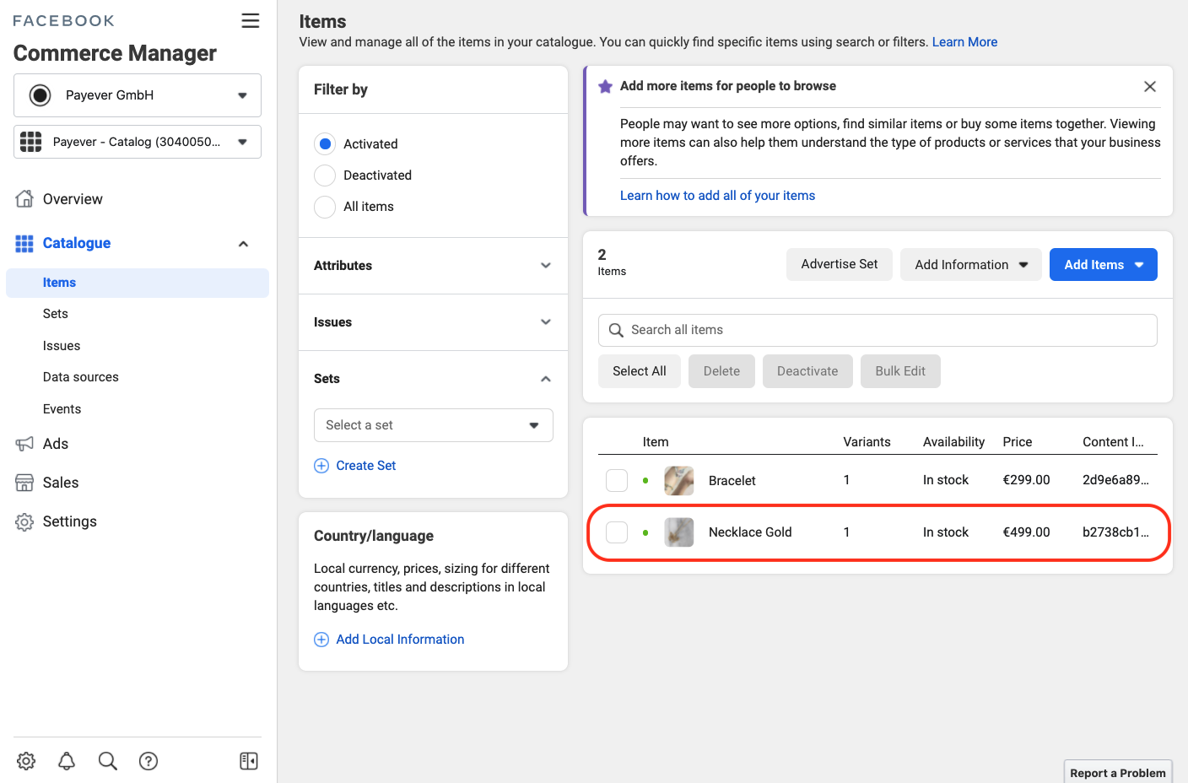
Task: Expand the Issues filter section
Action: pos(433,322)
